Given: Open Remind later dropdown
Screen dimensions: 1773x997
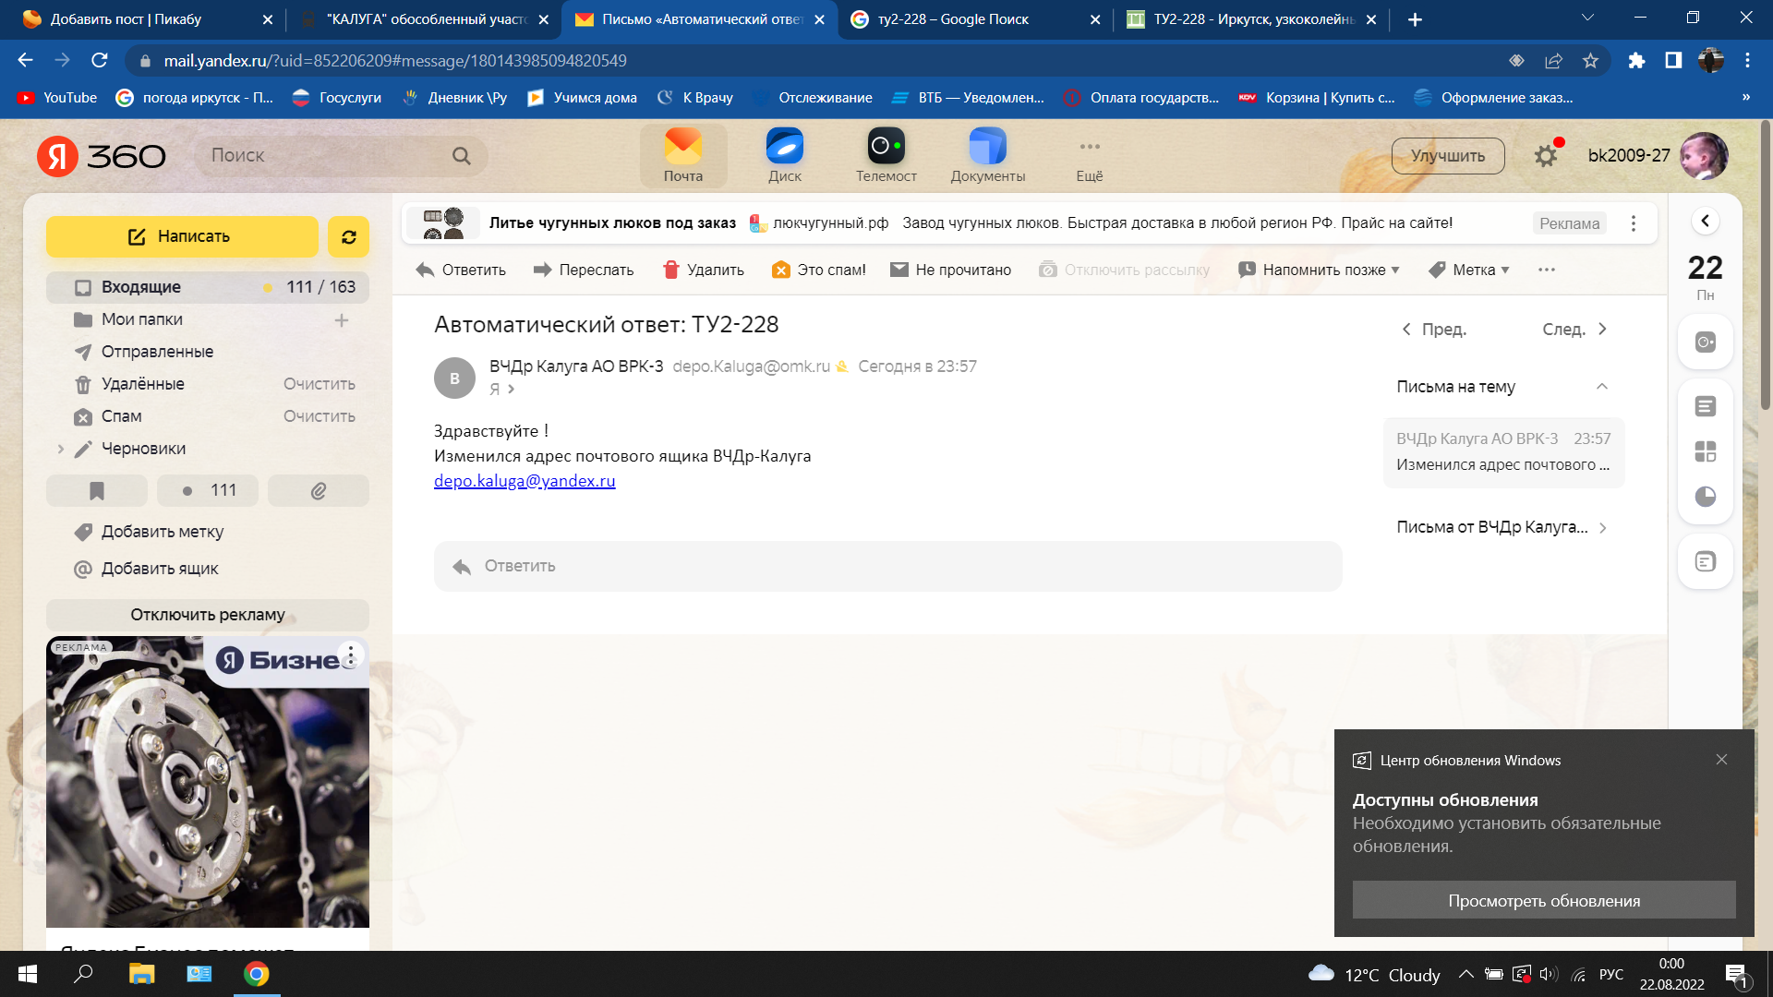Looking at the screenshot, I should point(1319,270).
